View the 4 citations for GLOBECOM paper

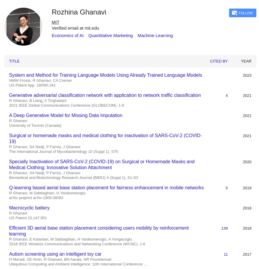pyautogui.click(x=226, y=96)
